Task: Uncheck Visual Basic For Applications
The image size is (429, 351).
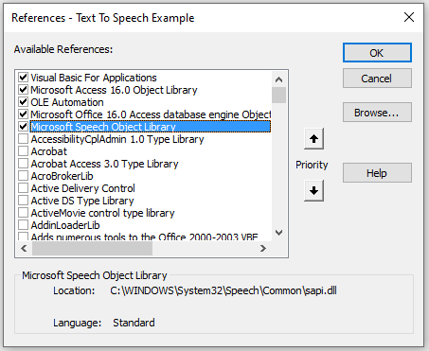Action: click(23, 78)
